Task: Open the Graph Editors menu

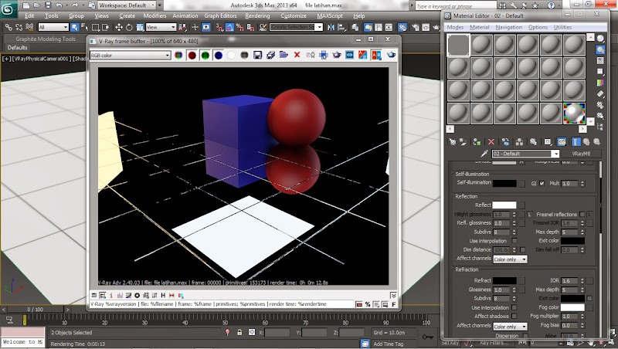Action: (220, 16)
